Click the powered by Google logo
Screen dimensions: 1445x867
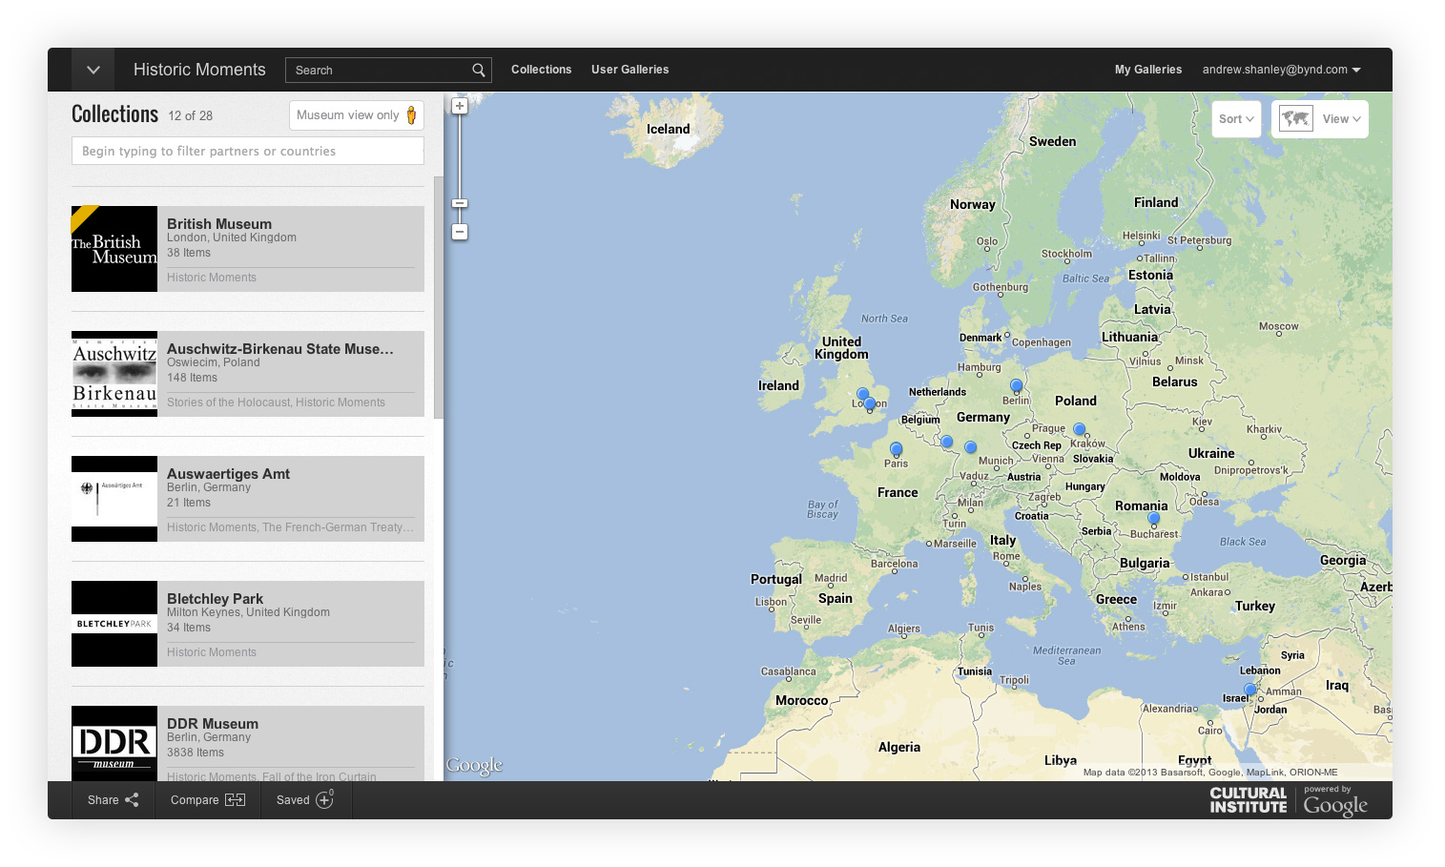pos(1335,802)
